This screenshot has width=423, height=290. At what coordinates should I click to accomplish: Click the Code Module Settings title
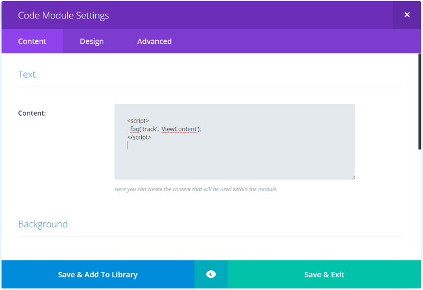point(63,15)
